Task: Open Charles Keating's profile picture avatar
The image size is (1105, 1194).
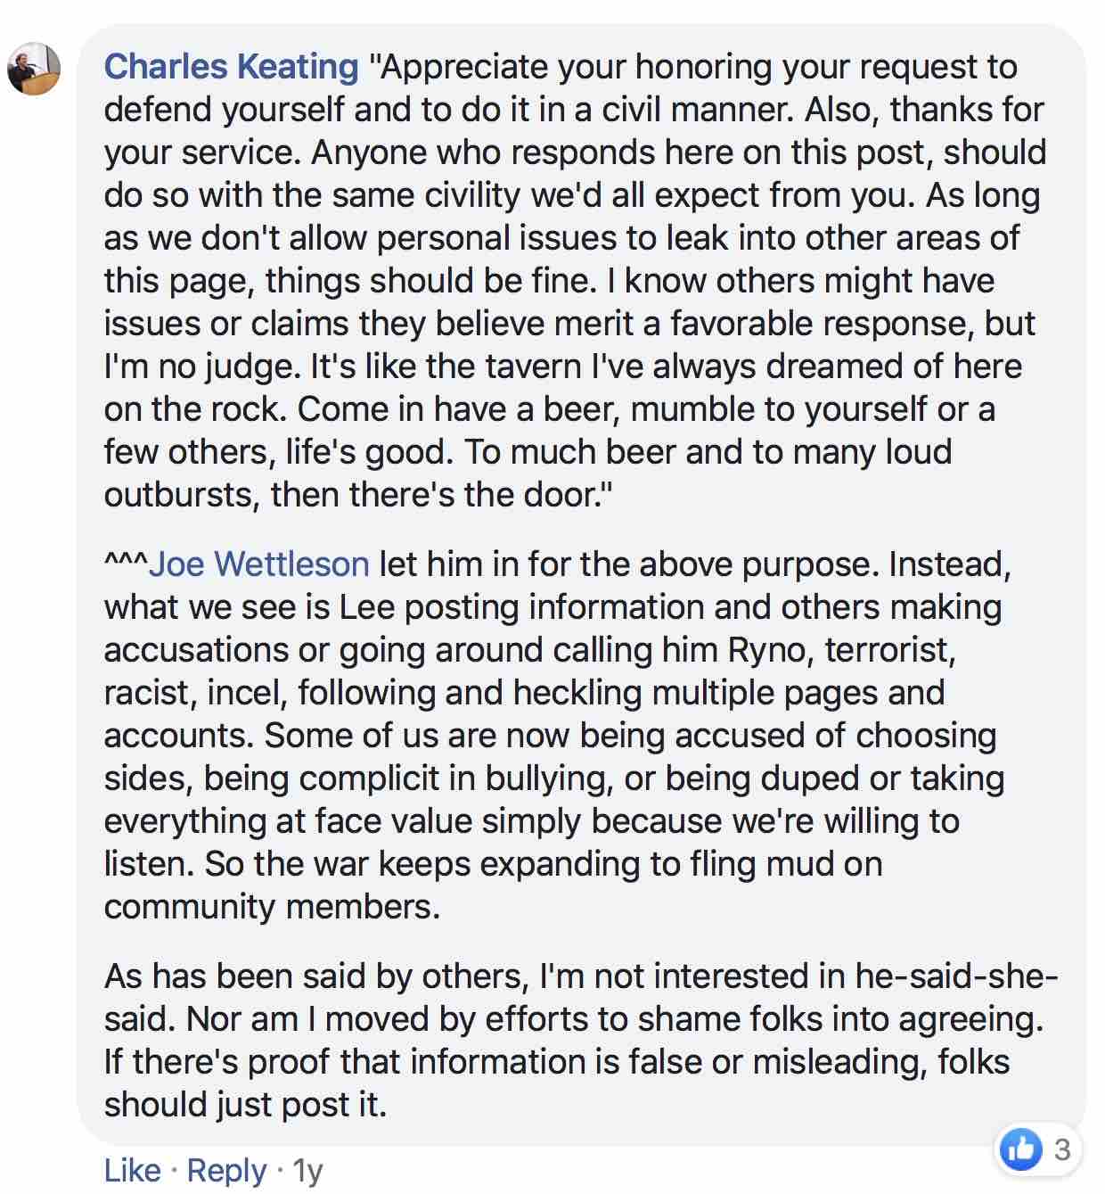Action: tap(34, 69)
